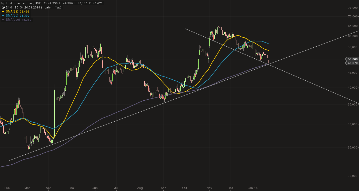Click the 70,000 price axis label
Screen dimensions: 359x191
coord(353,16)
